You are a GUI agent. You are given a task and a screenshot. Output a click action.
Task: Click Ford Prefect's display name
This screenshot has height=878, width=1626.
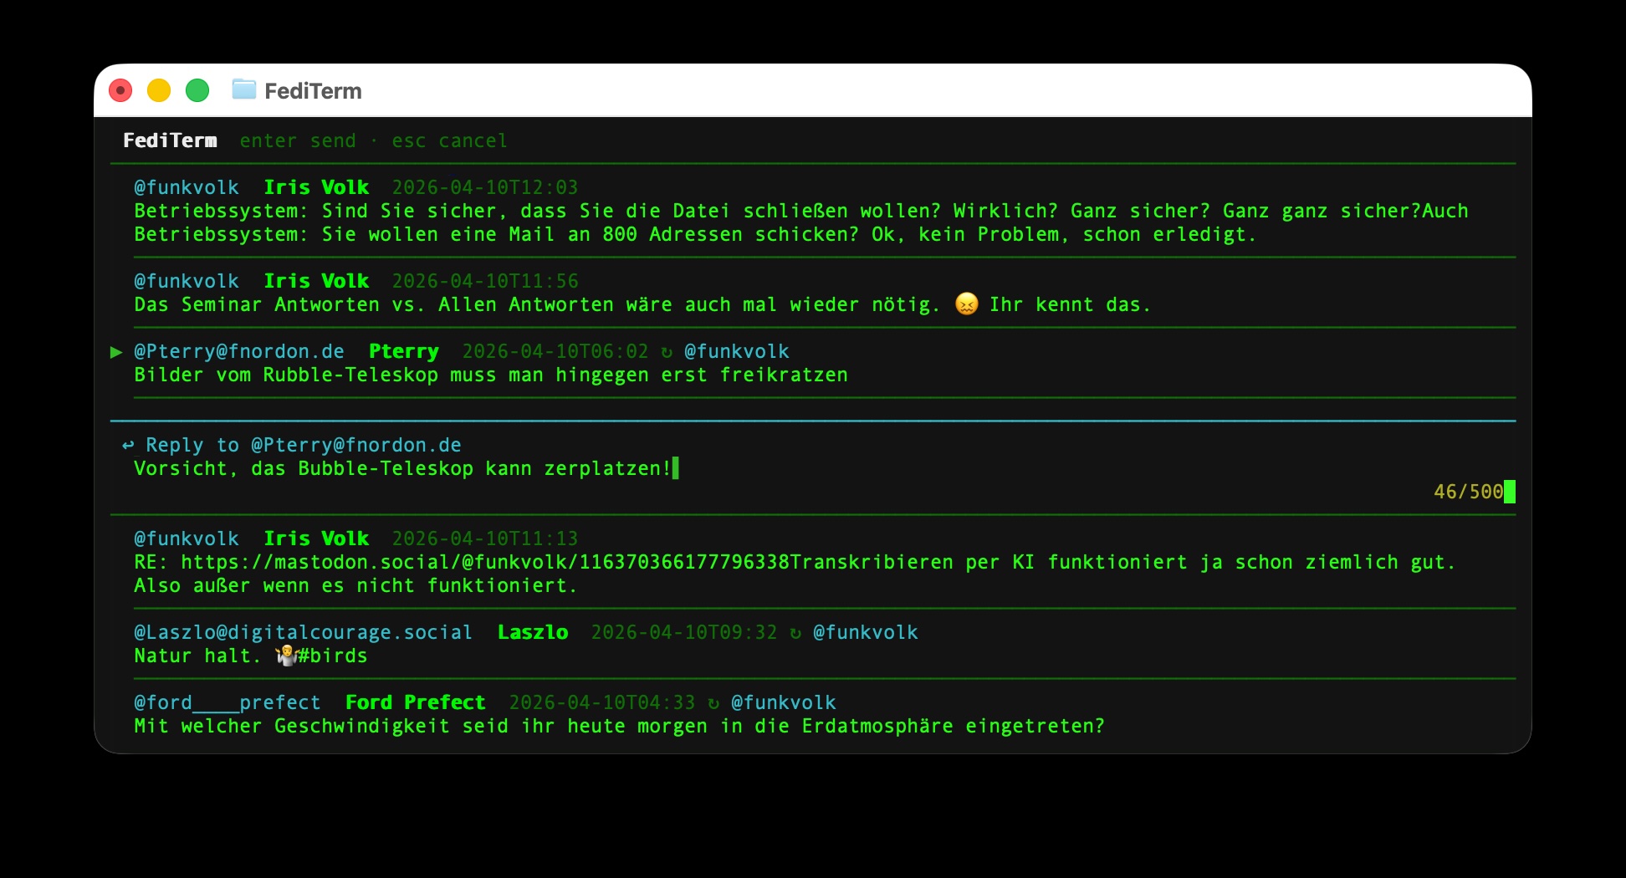416,702
